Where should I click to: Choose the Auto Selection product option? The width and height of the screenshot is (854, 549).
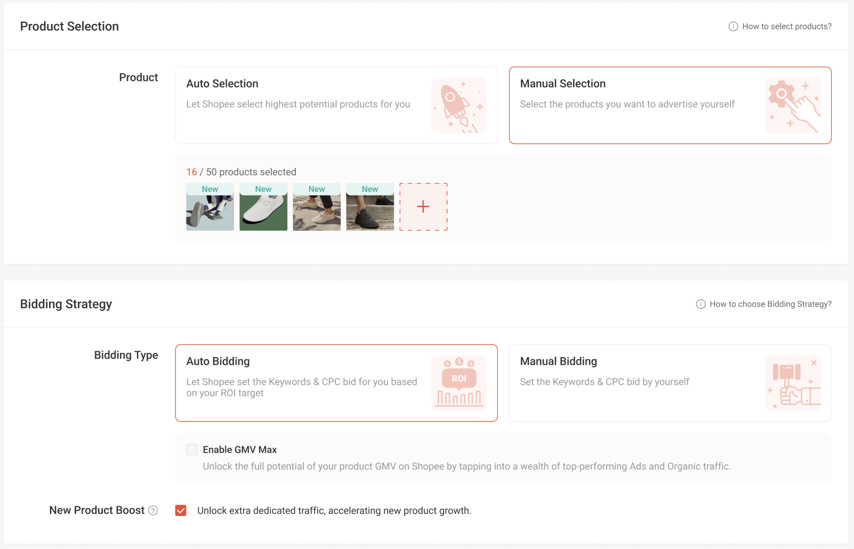click(336, 106)
